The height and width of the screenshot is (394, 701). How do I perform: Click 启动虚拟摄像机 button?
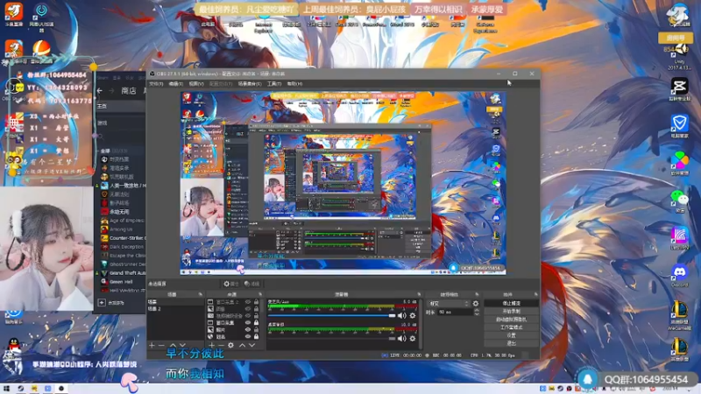511,320
